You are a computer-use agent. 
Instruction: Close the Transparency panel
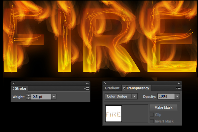coord(105,83)
